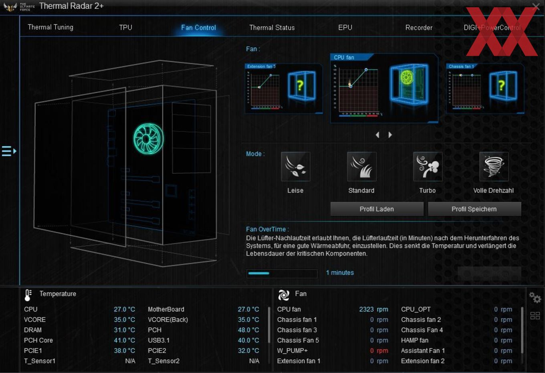Click the USB3.1 temperature label
Image resolution: width=545 pixels, height=373 pixels.
159,341
